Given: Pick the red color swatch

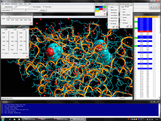Looking at the screenshot, I should pyautogui.click(x=101, y=9).
